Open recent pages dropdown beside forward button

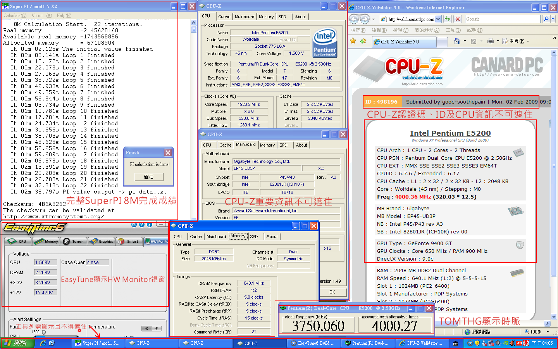(373, 19)
